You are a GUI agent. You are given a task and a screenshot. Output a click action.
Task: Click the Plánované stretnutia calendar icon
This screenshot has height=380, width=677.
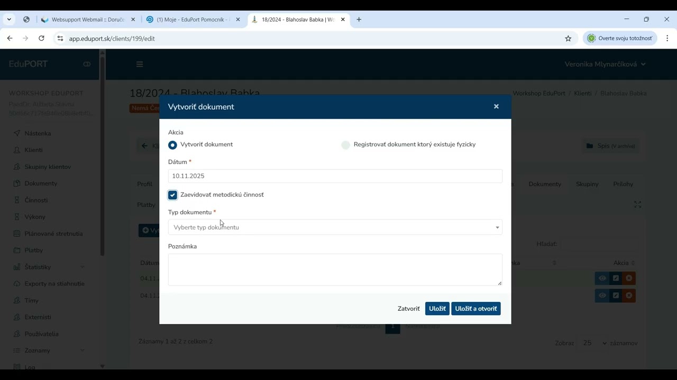point(17,234)
